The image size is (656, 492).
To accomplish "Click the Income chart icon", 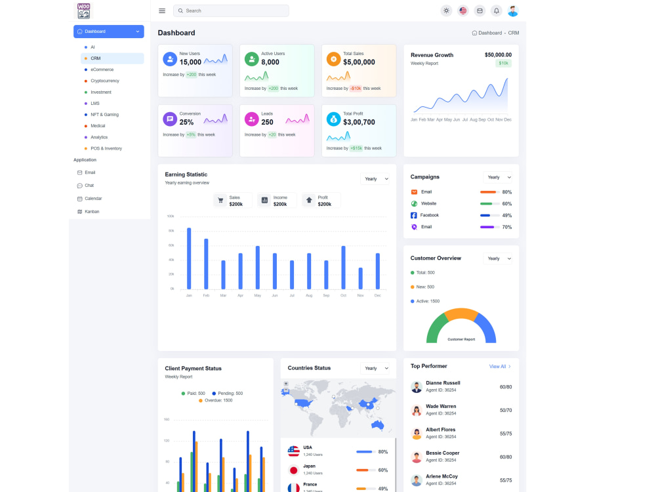I will [264, 200].
